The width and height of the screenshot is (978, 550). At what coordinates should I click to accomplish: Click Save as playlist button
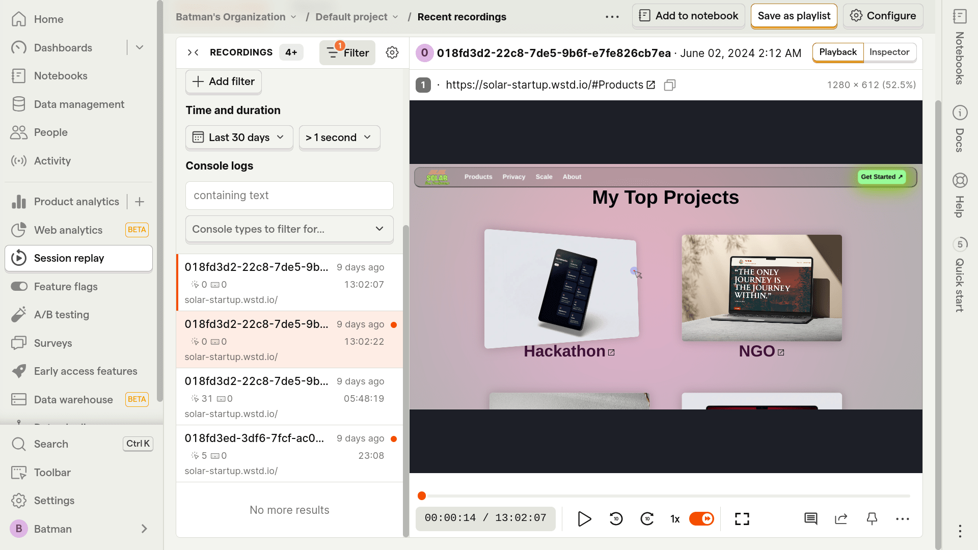click(794, 16)
